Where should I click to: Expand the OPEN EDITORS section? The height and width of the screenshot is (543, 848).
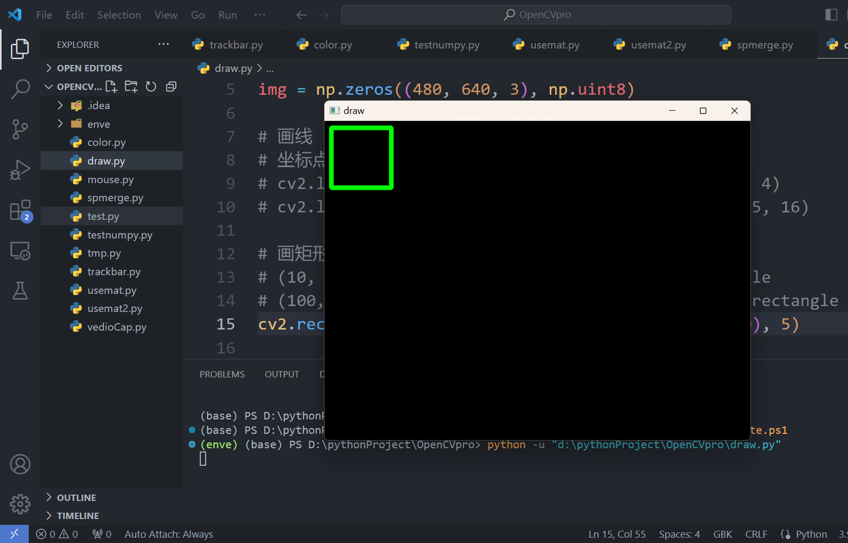pos(89,68)
